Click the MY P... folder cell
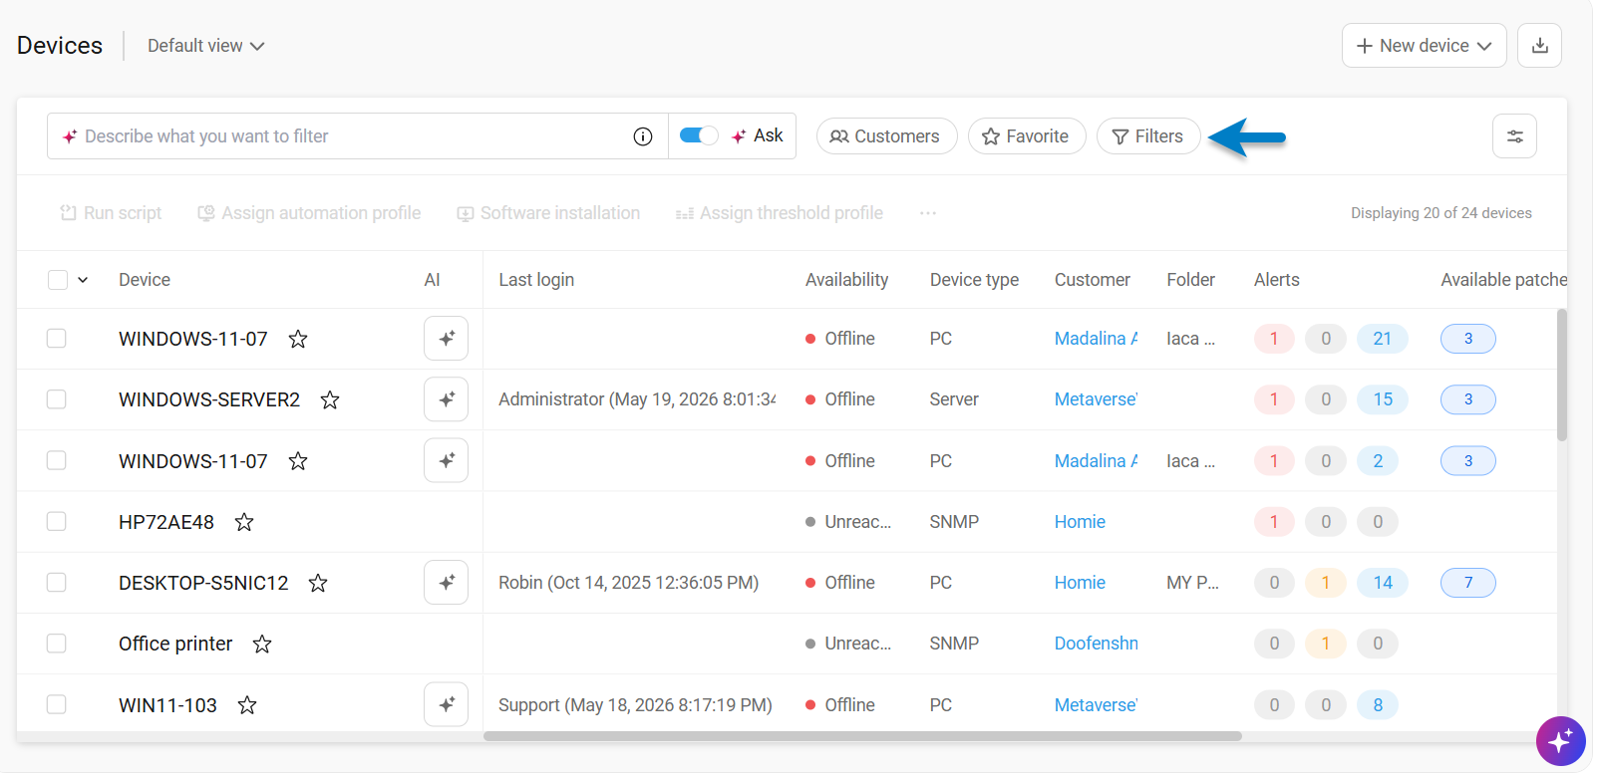Screen dimensions: 1597x778 click(1192, 583)
